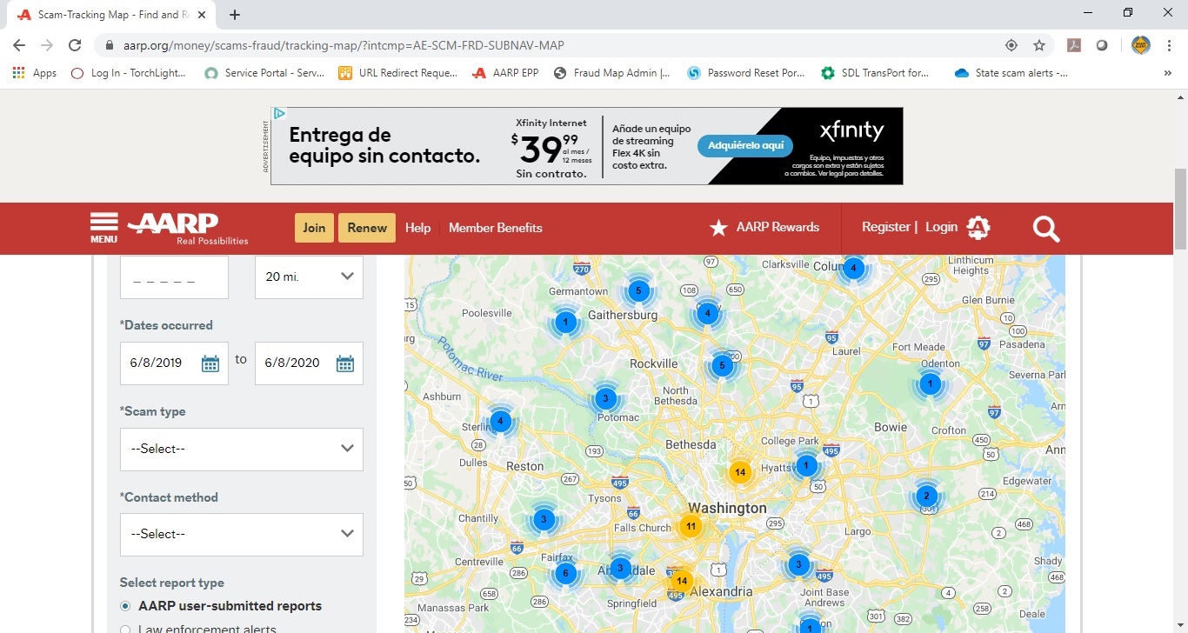Click the AARP member account icon beside Login
Image resolution: width=1188 pixels, height=633 pixels.
[978, 227]
